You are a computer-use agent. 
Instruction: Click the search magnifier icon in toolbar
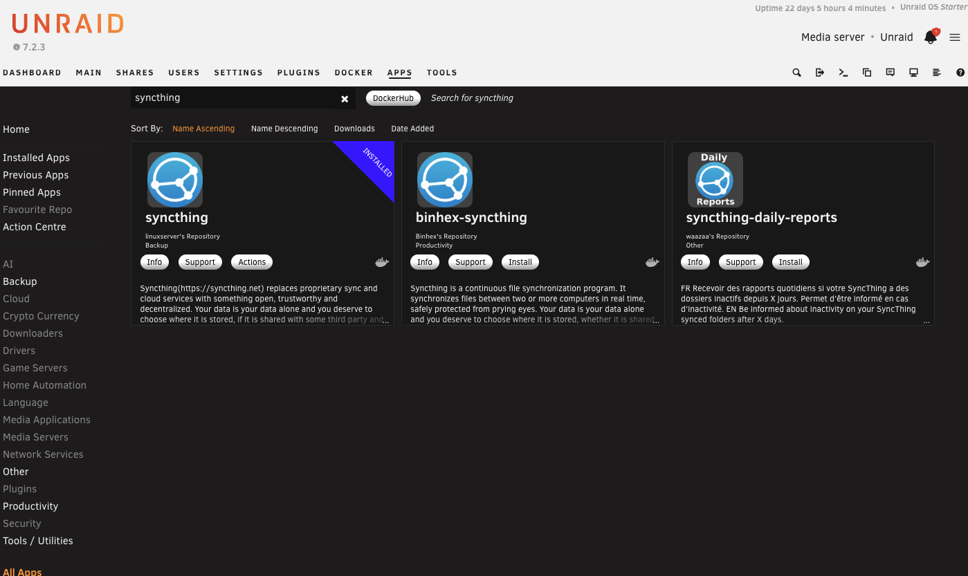pos(796,73)
